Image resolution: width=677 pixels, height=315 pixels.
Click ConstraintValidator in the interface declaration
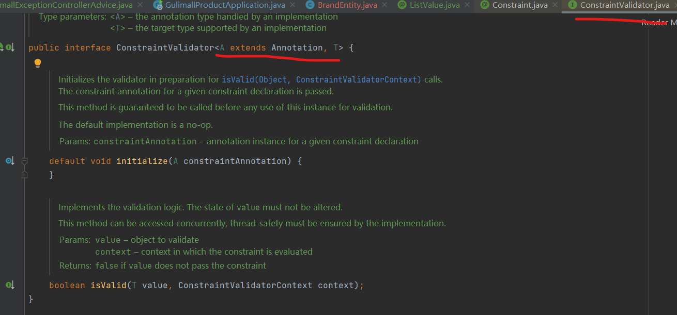click(x=165, y=47)
